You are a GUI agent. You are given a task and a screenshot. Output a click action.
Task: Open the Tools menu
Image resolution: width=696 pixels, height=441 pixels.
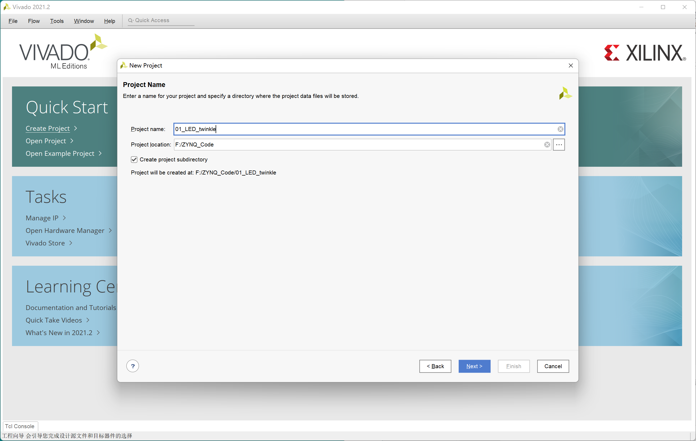point(56,21)
